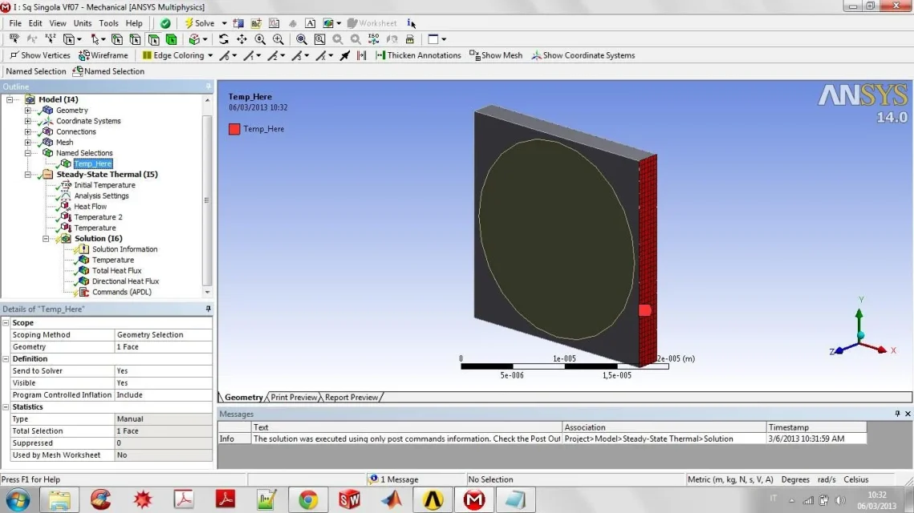Screen dimensions: 914x513
Task: Collapse the Model (I4) tree node
Action: (x=10, y=99)
